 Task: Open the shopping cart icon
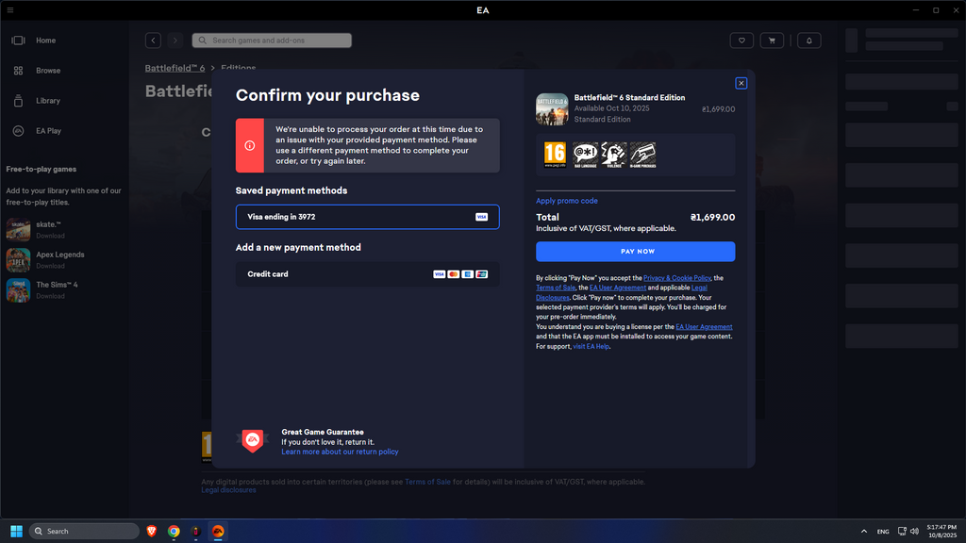click(772, 41)
